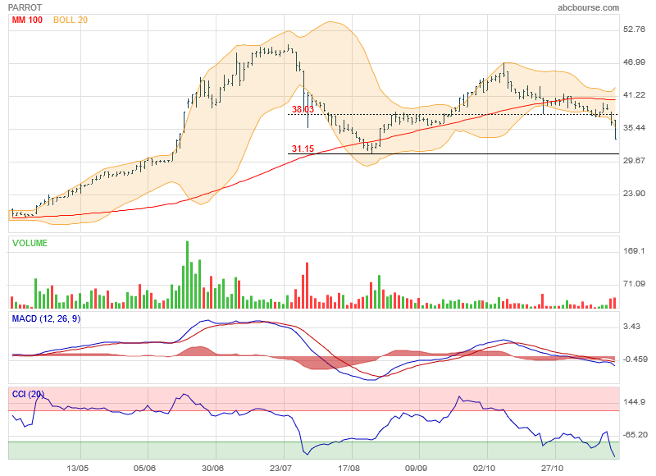Screen dimensions: 656x476
Task: Click the PARROT chart title
Action: [x=25, y=7]
